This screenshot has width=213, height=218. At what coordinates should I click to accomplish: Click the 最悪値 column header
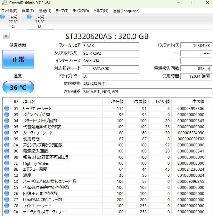click(137, 102)
